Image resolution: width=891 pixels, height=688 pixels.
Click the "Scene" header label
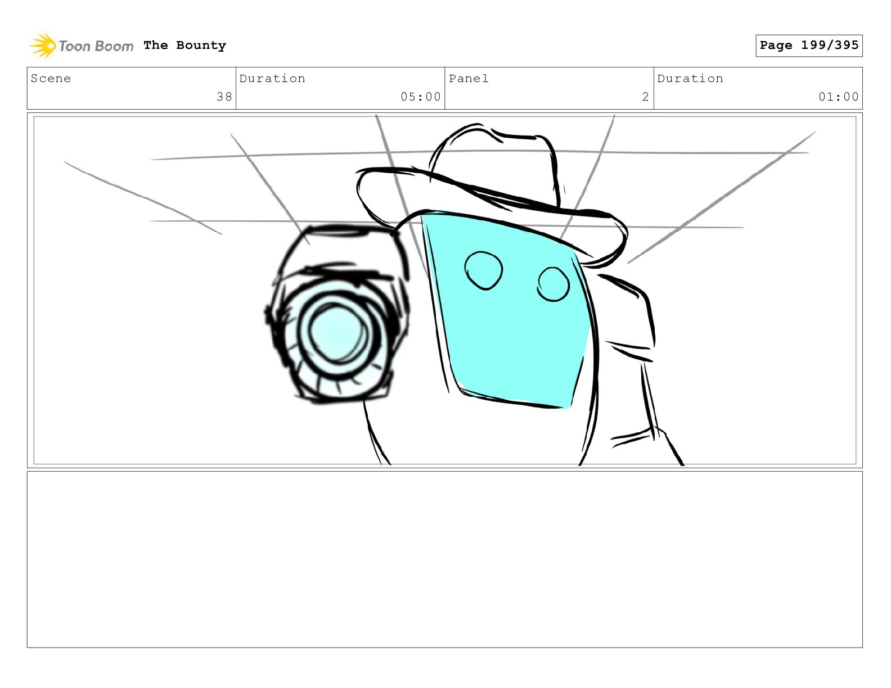(51, 79)
